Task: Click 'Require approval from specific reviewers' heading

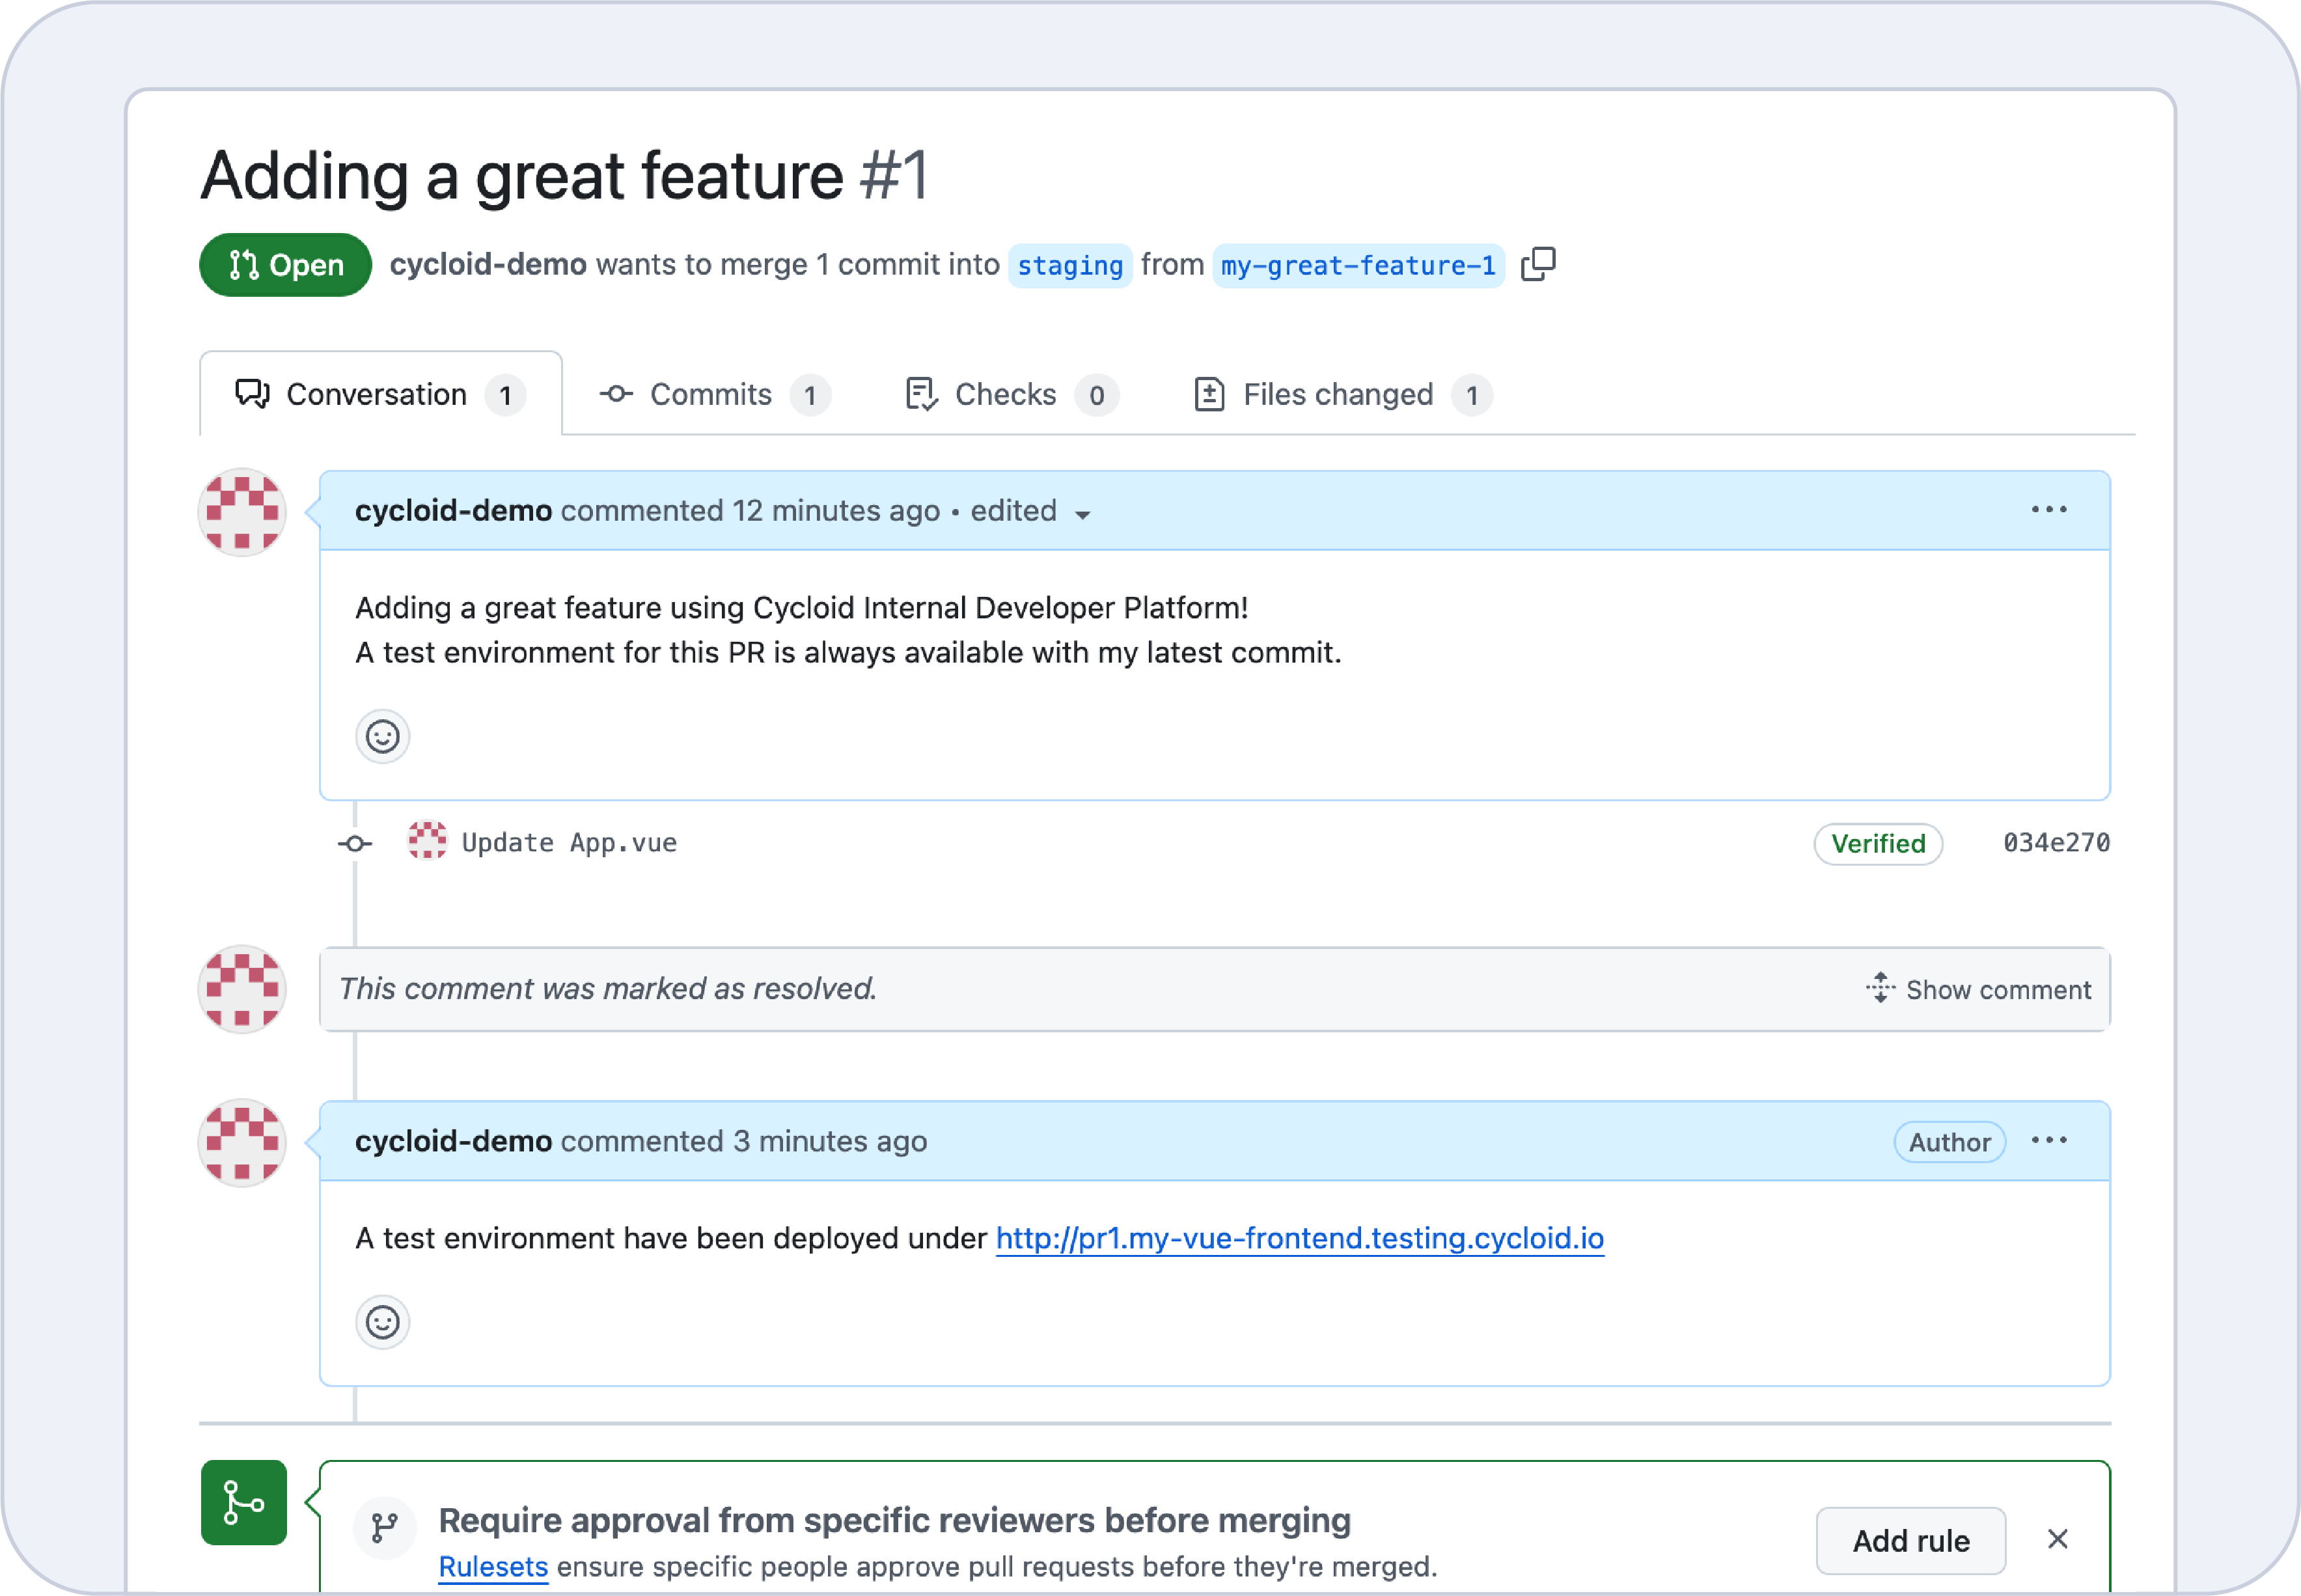Action: tap(895, 1521)
